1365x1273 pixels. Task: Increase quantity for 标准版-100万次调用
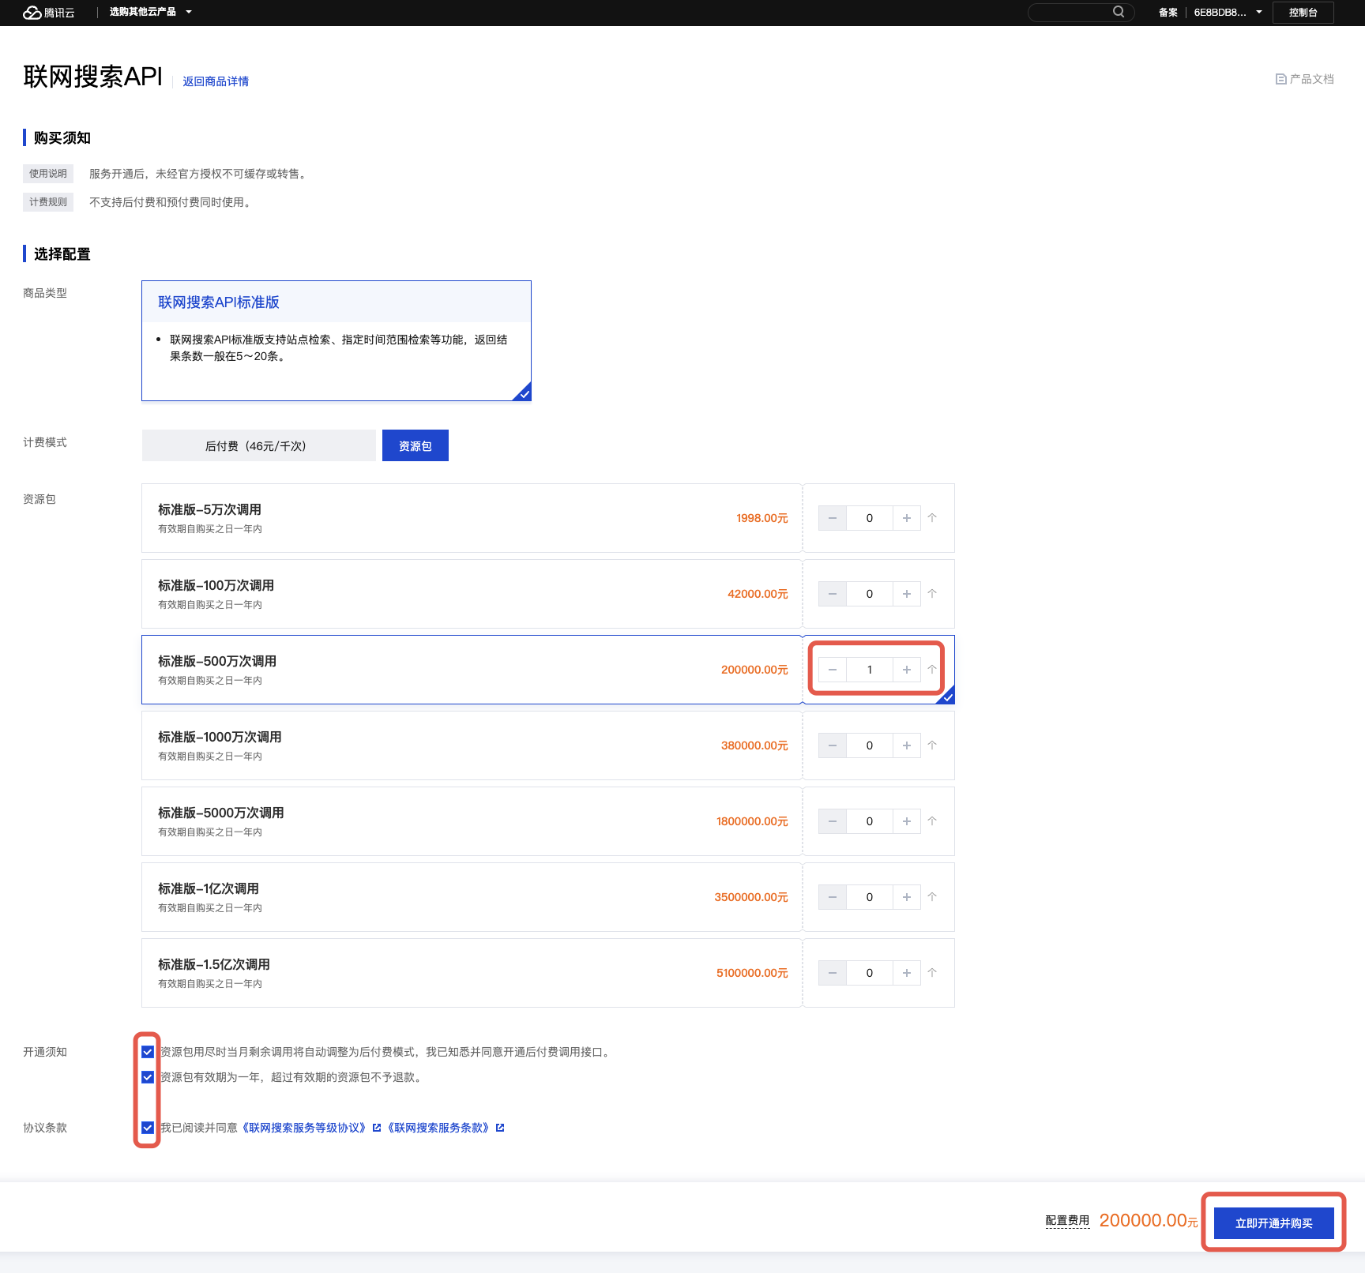pos(907,594)
